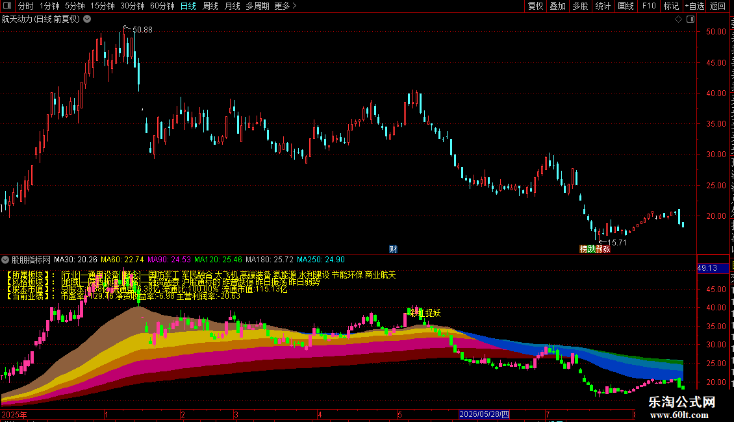Toggle the side panel icon beside 分时
Image resolution: width=734 pixels, height=422 pixels.
(x=7, y=6)
